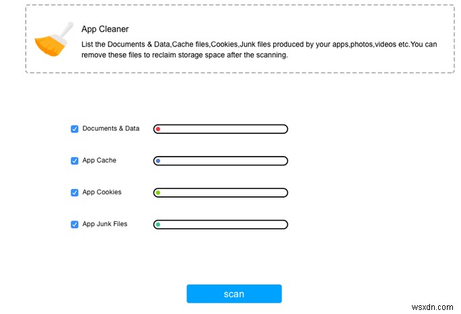Click the red dot in Documents & Data bar
461x314 pixels.
click(x=157, y=129)
